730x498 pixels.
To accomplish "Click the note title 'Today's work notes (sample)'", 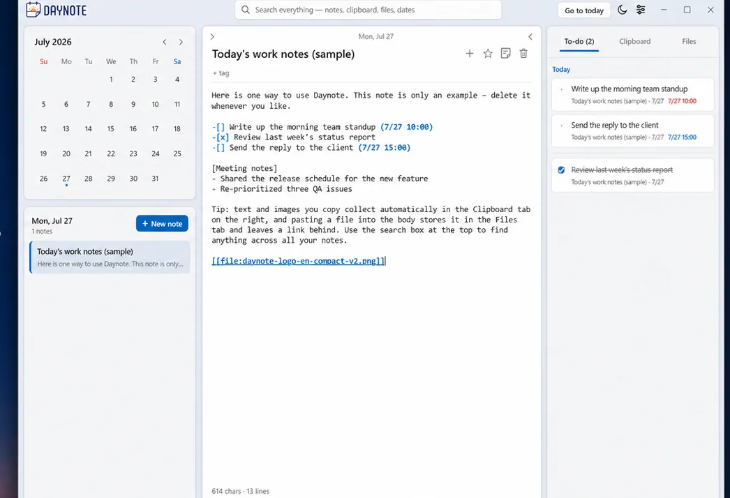I will (x=283, y=54).
